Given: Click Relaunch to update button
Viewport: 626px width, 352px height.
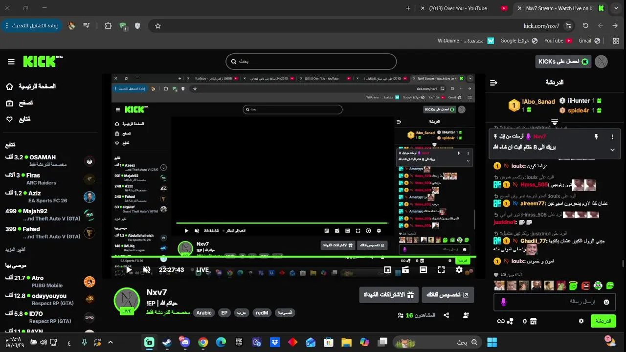Looking at the screenshot, I should (32, 26).
